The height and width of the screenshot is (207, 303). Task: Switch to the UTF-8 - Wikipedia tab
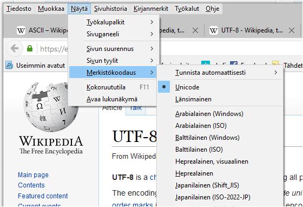[252, 30]
